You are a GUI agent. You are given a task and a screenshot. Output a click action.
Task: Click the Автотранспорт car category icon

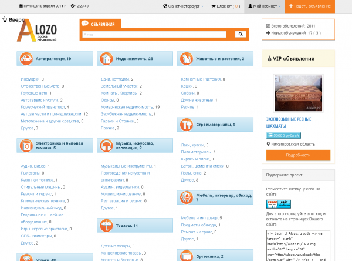click(26, 59)
